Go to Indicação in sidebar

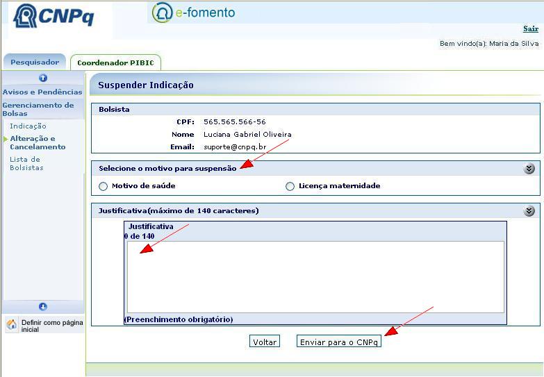point(28,126)
